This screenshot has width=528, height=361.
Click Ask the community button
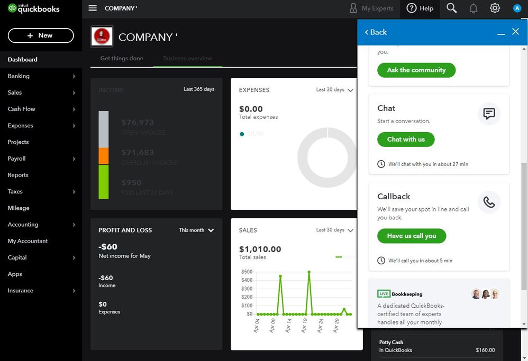pos(416,70)
